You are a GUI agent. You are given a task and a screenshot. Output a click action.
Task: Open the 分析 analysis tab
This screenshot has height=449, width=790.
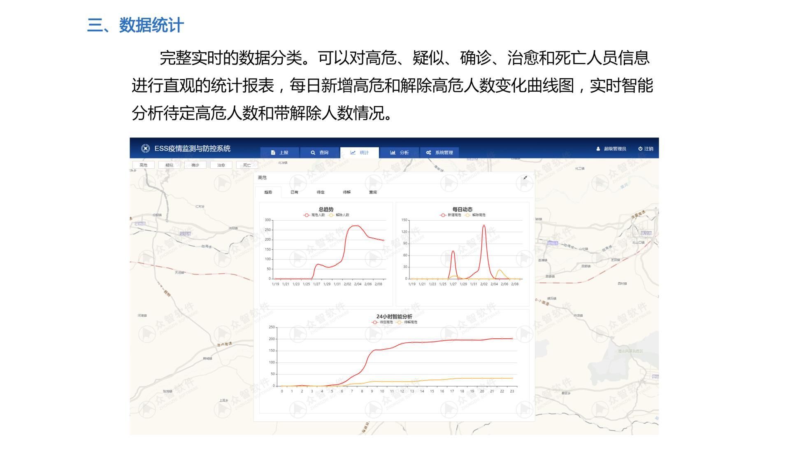[x=399, y=153]
